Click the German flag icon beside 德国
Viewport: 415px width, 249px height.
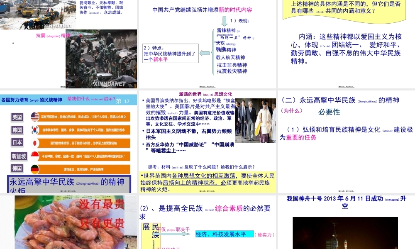pyautogui.click(x=35, y=168)
